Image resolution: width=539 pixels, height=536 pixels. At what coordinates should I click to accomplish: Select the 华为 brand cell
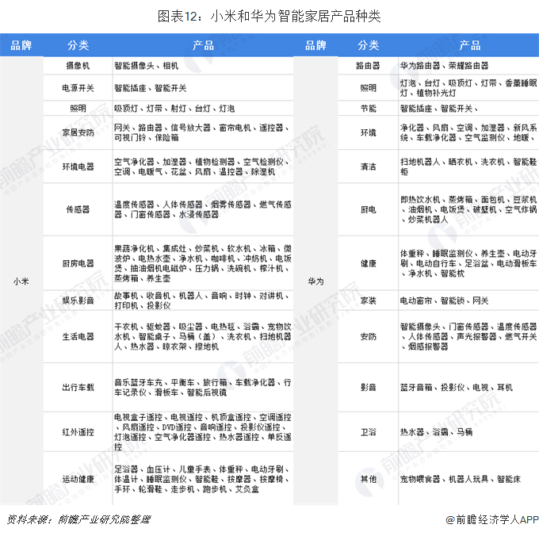[x=315, y=281]
